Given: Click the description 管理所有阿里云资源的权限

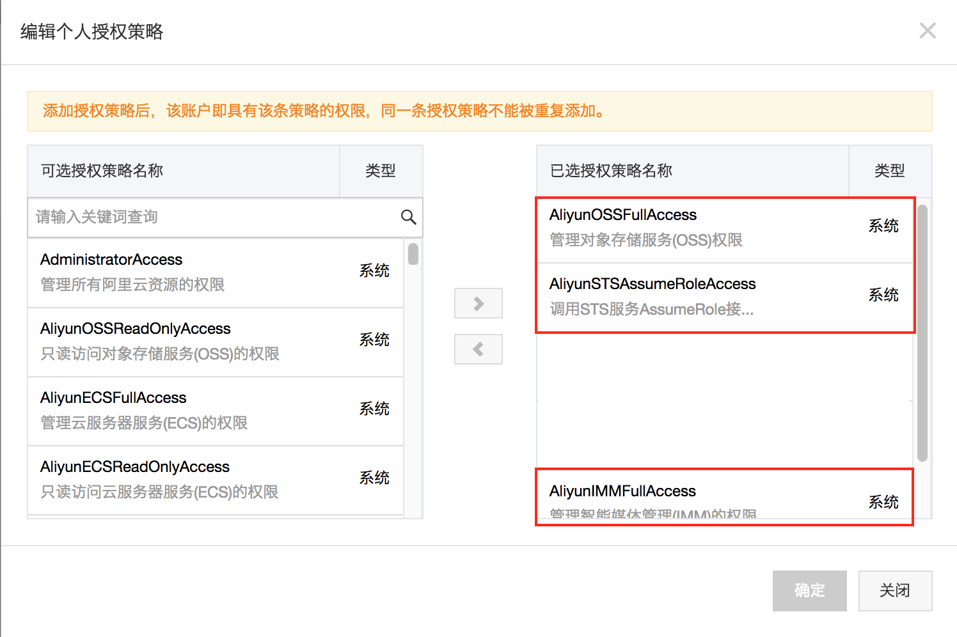Looking at the screenshot, I should pyautogui.click(x=132, y=285).
